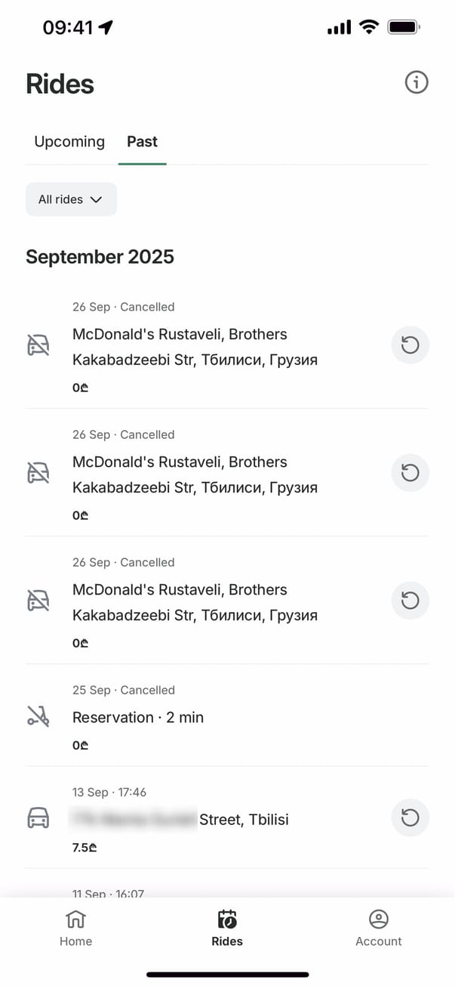Screen dimensions: 455x986
Task: Select the Rides tab in bottom navigation
Action: [x=227, y=928]
